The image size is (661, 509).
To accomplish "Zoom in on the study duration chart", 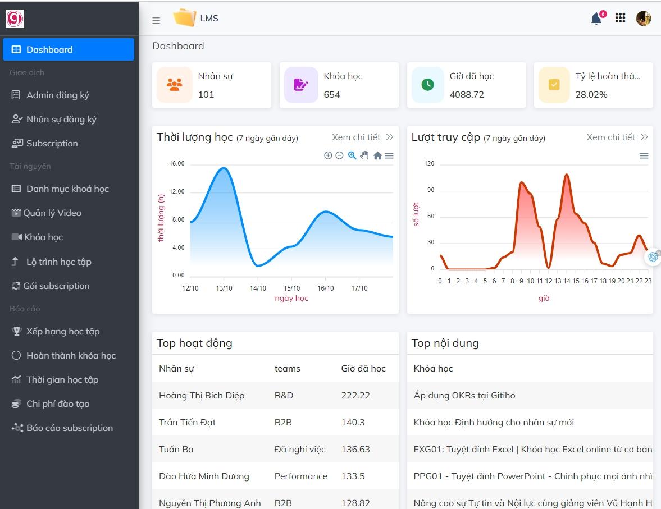I will 328,155.
